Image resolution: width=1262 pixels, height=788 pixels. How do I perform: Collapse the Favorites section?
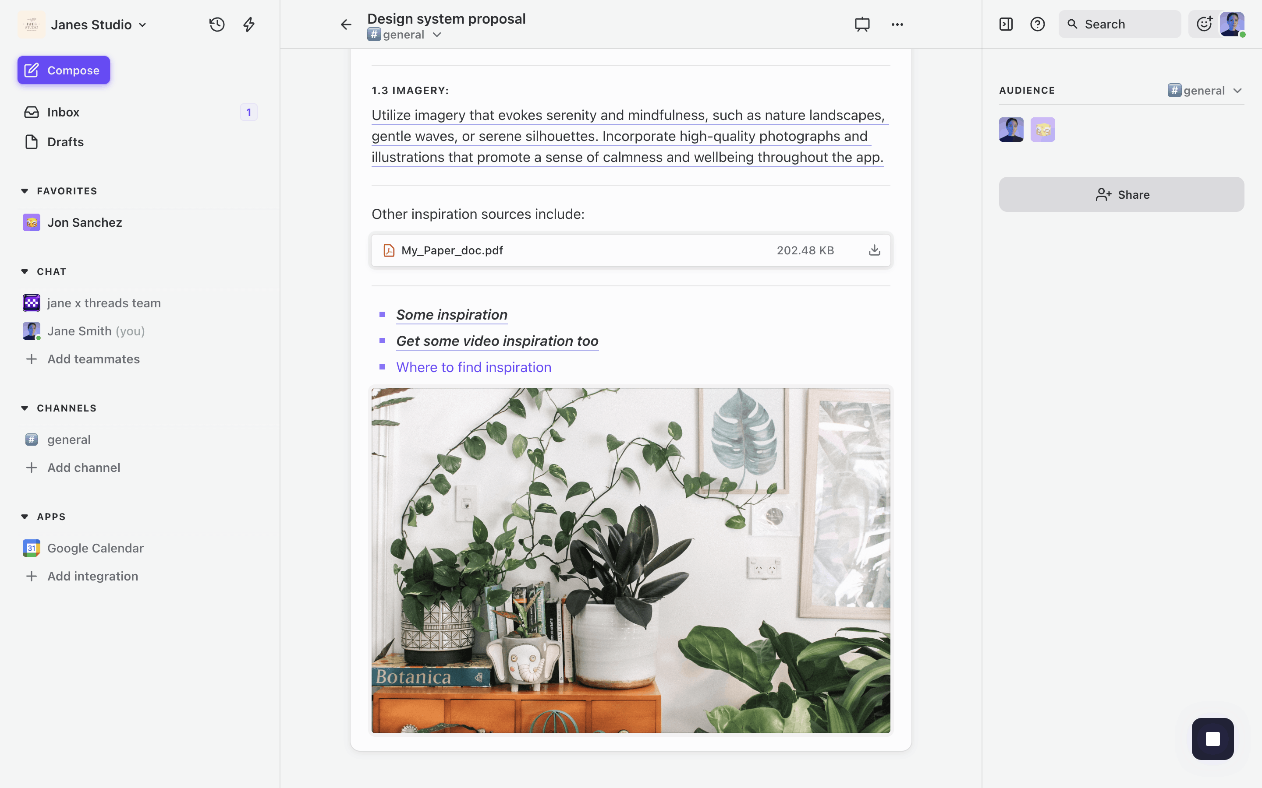25,191
